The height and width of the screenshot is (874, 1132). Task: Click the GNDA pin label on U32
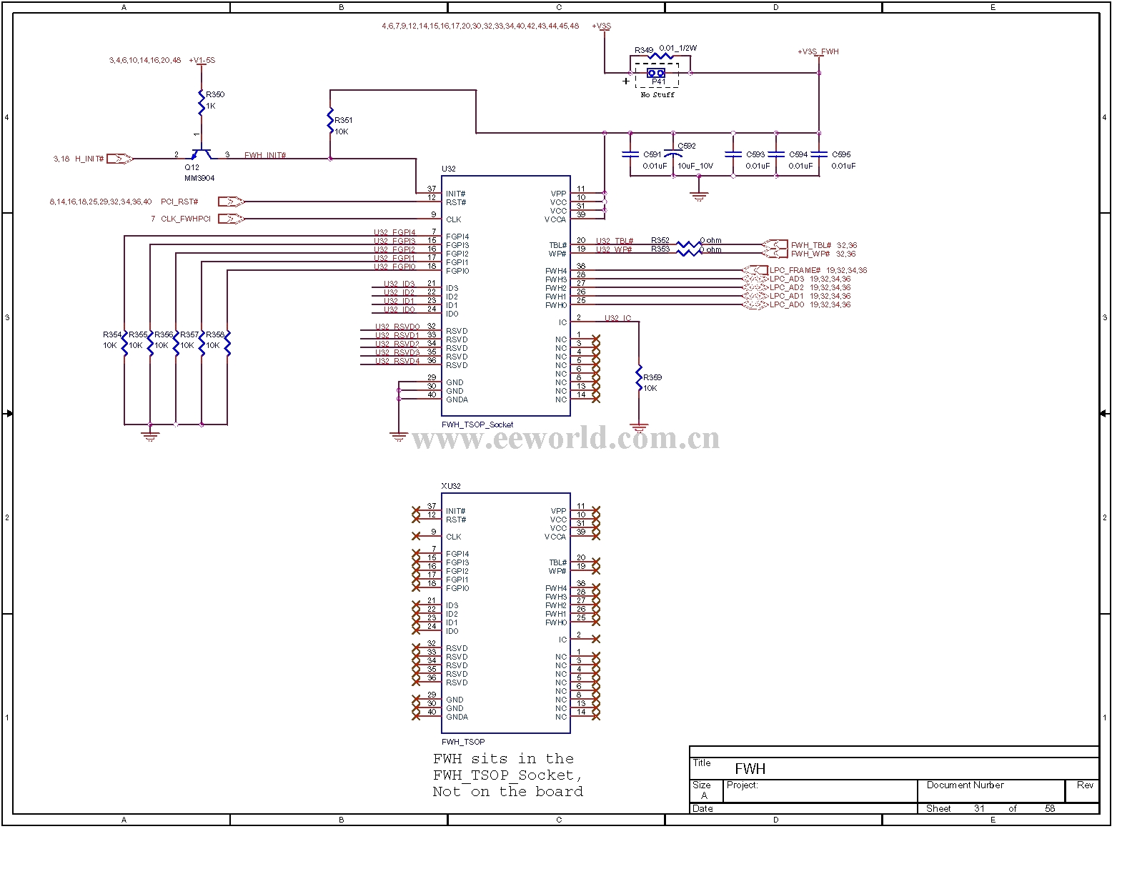(457, 399)
